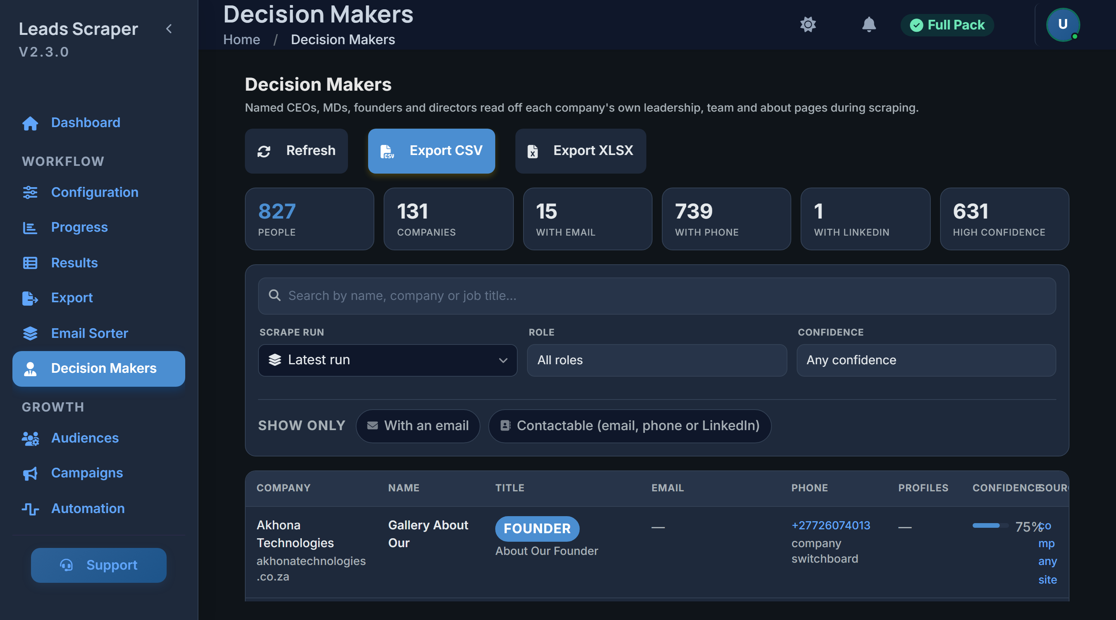
Task: Click the Automation pulse icon
Action: click(30, 509)
